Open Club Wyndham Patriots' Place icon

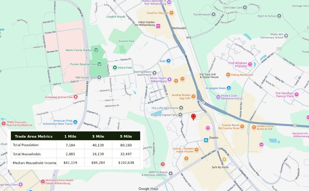296,95
